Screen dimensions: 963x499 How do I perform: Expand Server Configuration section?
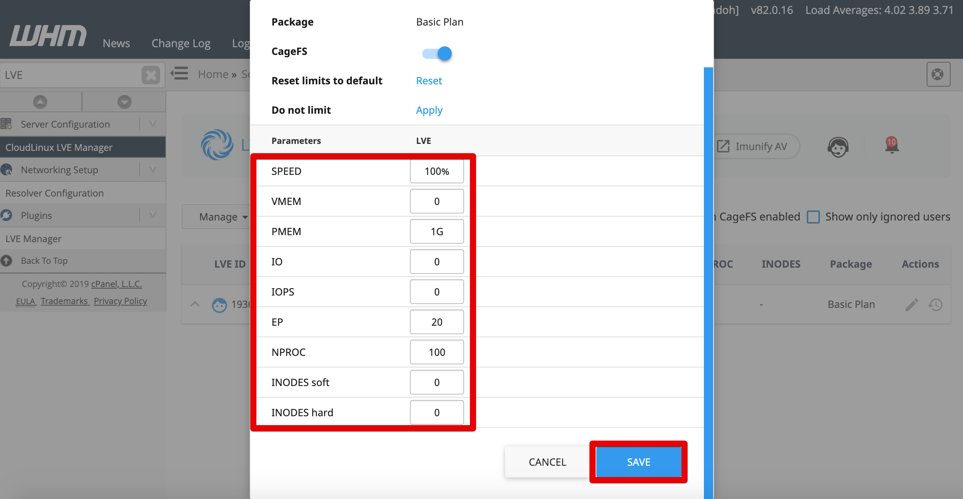(x=153, y=124)
